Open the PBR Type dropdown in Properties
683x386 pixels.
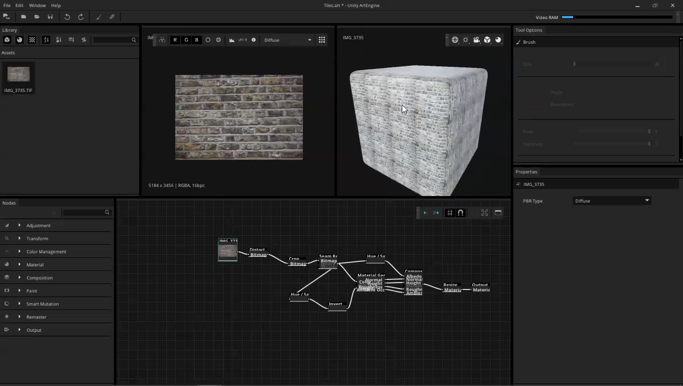[612, 201]
